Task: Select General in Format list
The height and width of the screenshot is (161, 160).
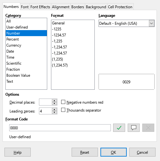Action: click(x=73, y=23)
